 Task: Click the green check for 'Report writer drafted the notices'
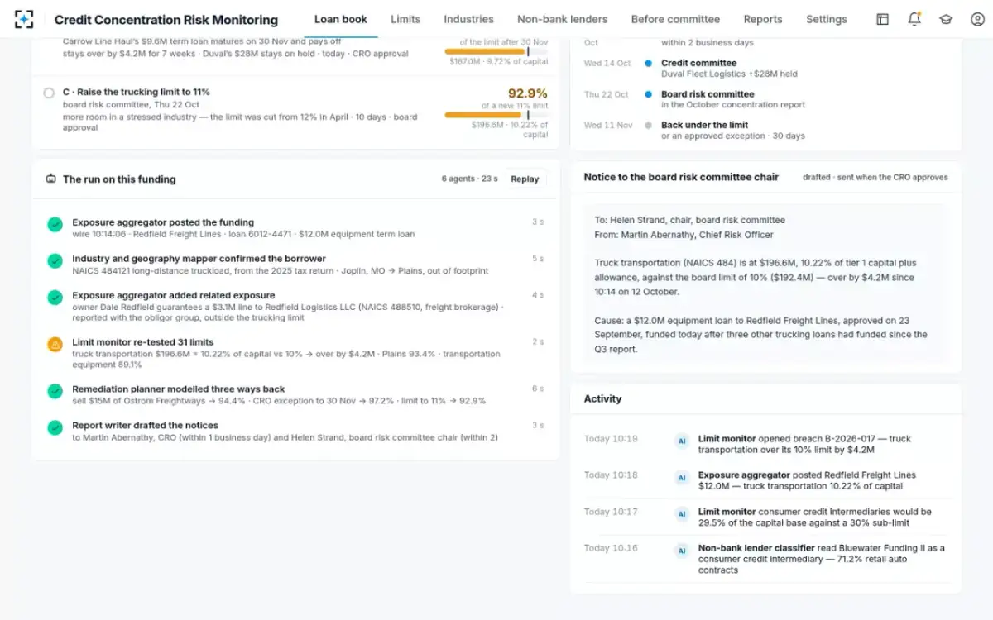click(x=55, y=427)
